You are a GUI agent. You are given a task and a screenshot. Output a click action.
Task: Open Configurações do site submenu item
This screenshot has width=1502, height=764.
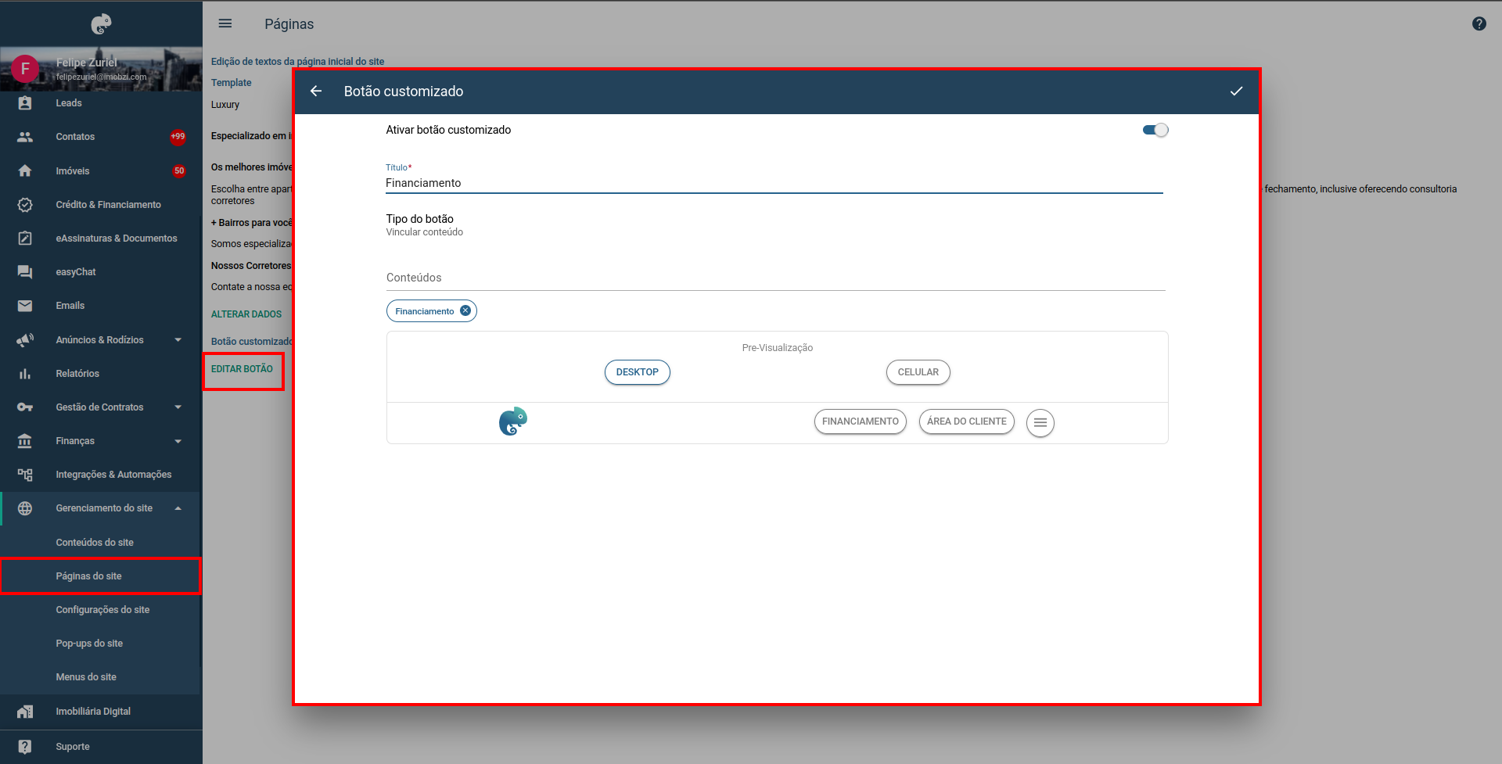(101, 610)
